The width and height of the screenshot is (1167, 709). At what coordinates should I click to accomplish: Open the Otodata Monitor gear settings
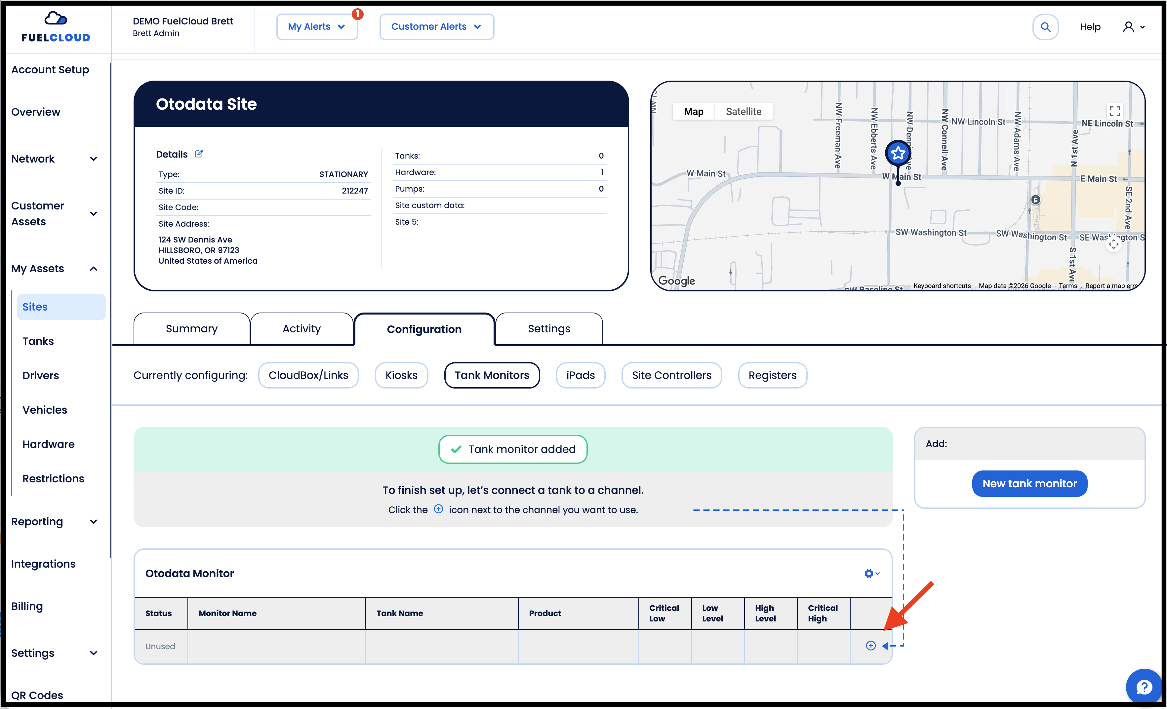pos(871,573)
